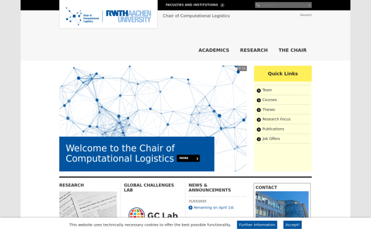This screenshot has width=371, height=232.
Task: Click the arrow icon beside Research Focus
Action: pos(258,119)
